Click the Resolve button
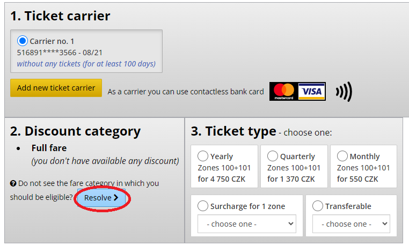 click(101, 198)
